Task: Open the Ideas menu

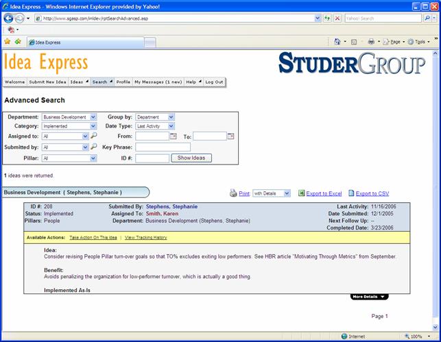Action: click(x=79, y=82)
